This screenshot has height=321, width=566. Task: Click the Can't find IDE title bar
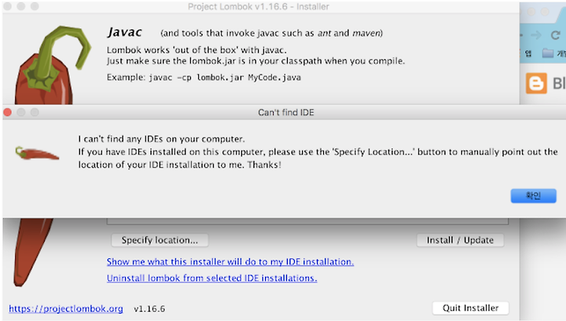286,112
